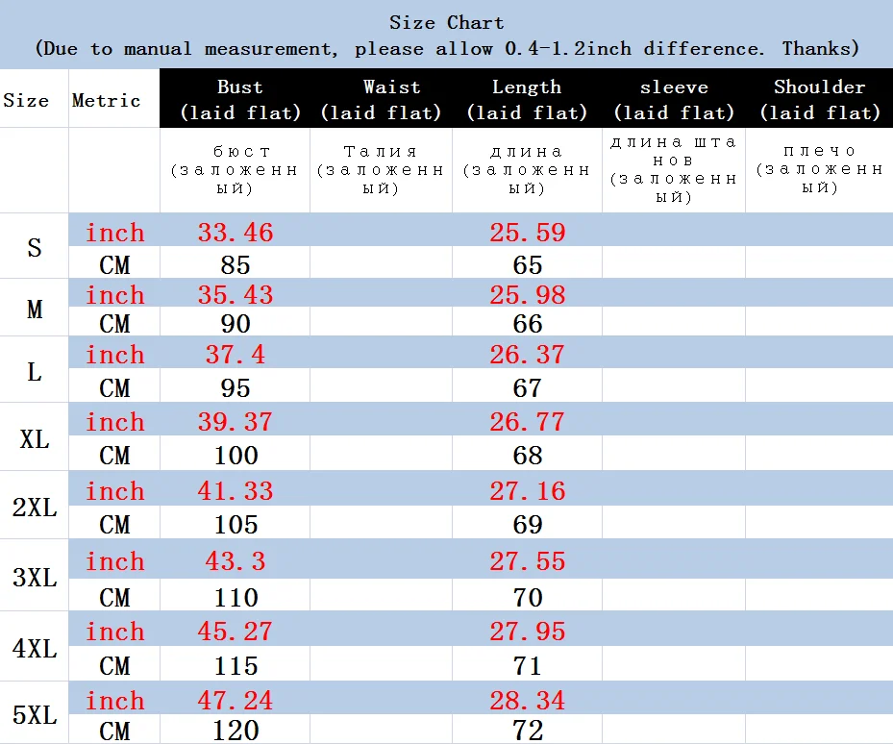Click the Russian длина штанов subheader cell
This screenshot has width=893, height=744.
674,170
